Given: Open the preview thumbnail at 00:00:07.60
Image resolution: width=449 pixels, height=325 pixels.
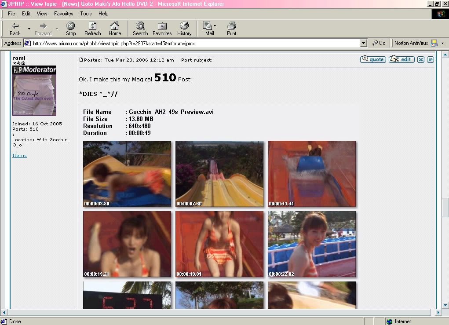Looking at the screenshot, I should (219, 174).
